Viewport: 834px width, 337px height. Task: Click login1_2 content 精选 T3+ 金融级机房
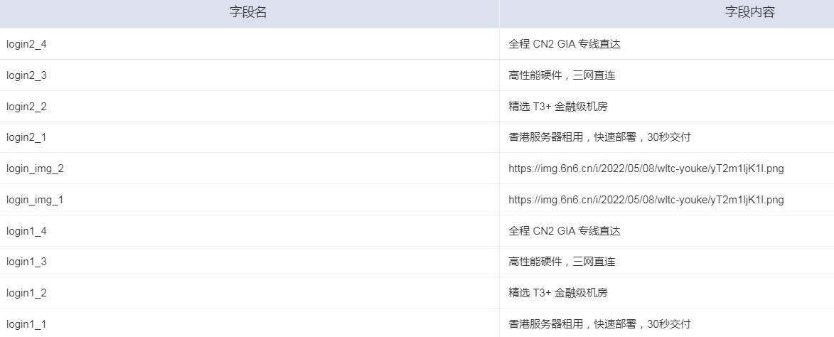tap(558, 293)
